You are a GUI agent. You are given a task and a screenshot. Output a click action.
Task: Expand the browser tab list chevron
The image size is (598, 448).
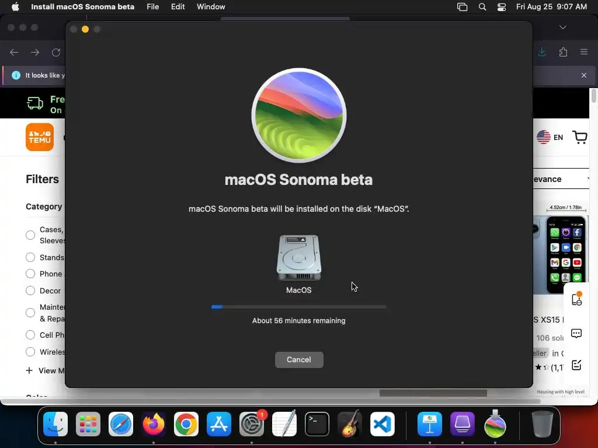pyautogui.click(x=563, y=27)
